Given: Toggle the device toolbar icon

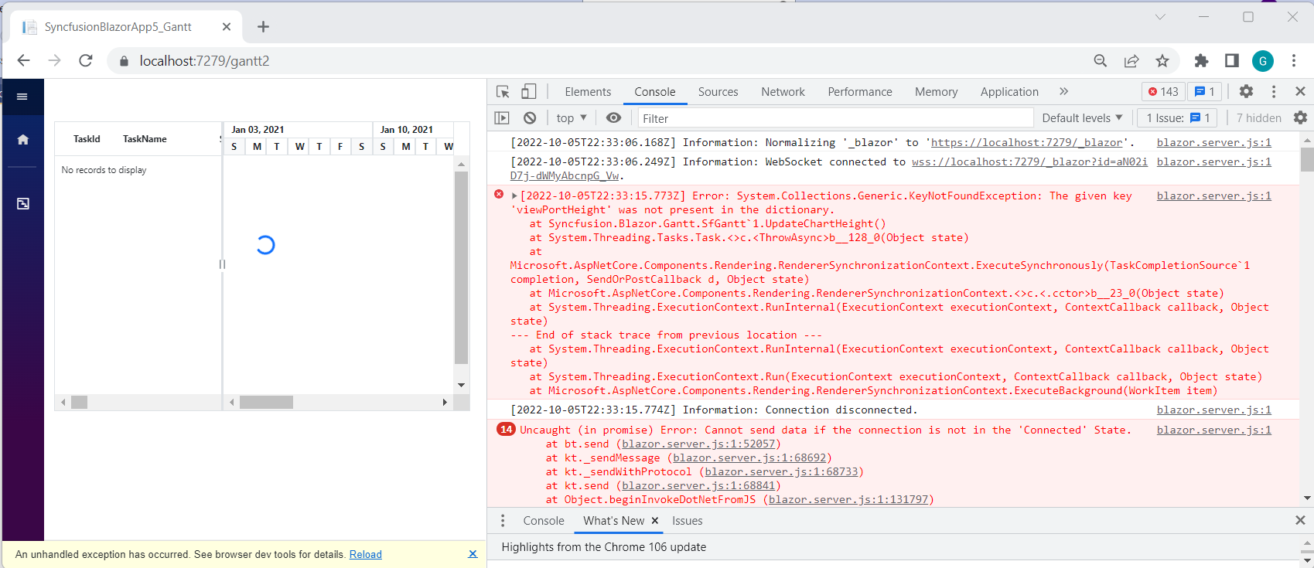Looking at the screenshot, I should [528, 92].
